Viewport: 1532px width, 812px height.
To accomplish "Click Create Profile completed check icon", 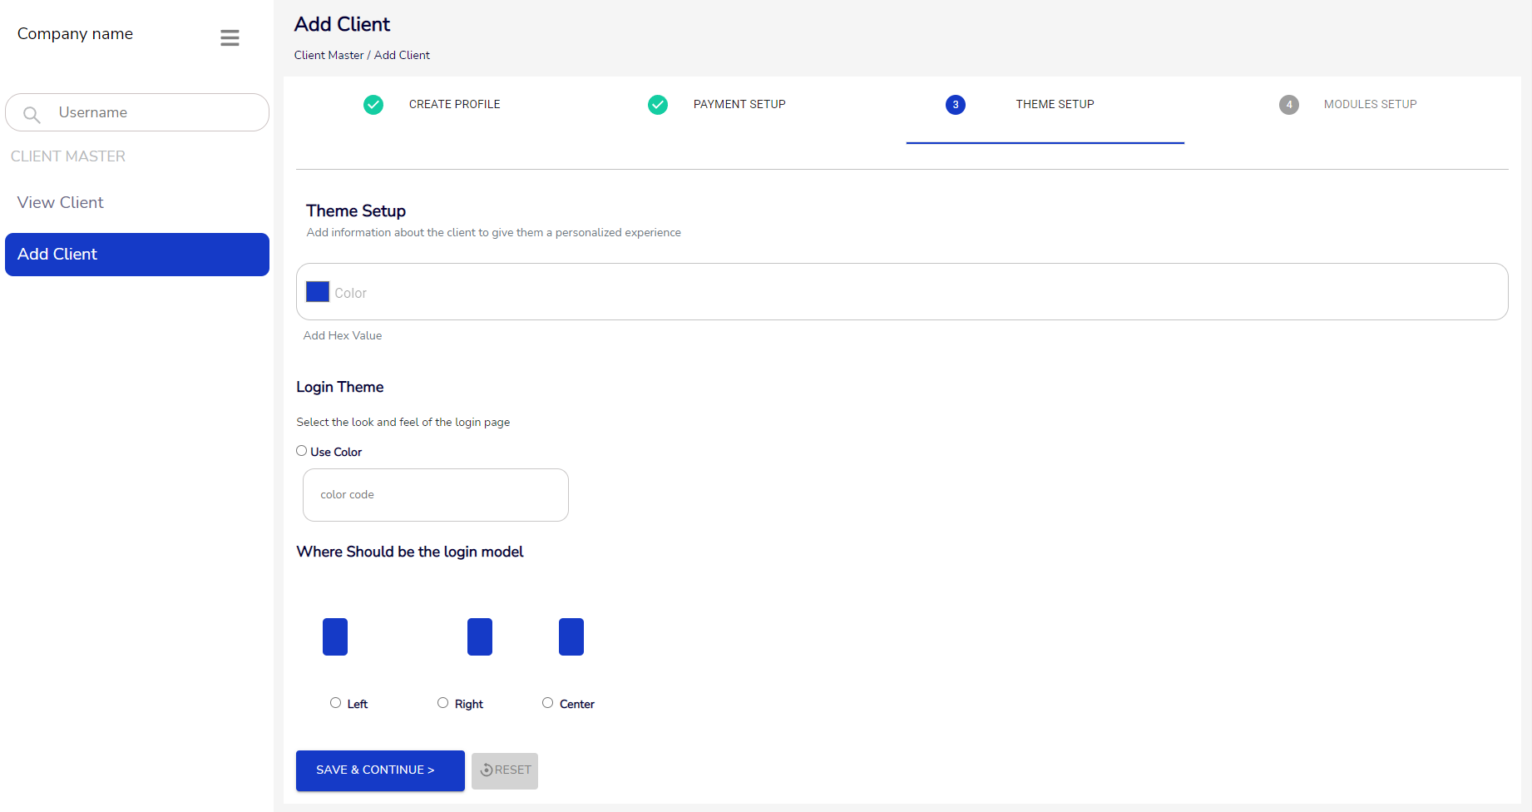I will (373, 105).
